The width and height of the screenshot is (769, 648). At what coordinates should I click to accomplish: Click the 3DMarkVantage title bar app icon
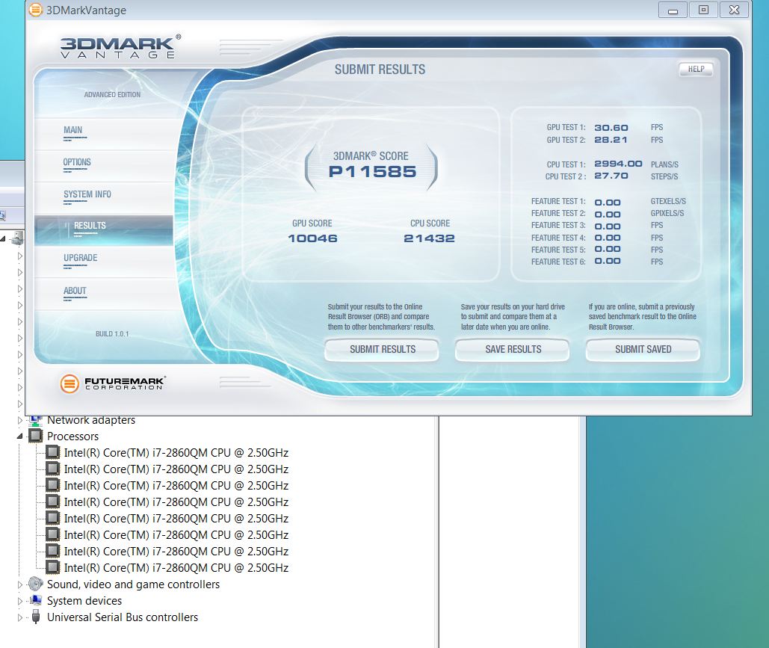[36, 10]
